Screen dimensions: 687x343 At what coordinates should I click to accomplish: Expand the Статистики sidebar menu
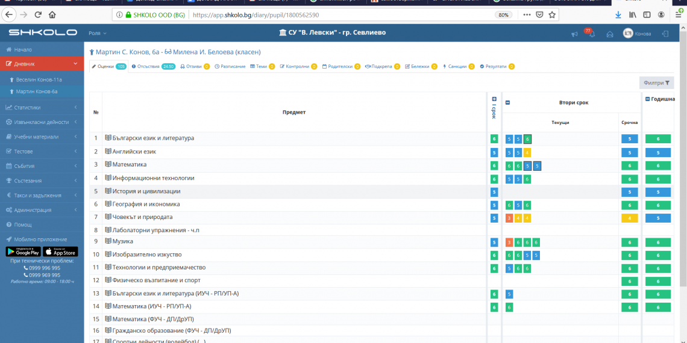(41, 108)
